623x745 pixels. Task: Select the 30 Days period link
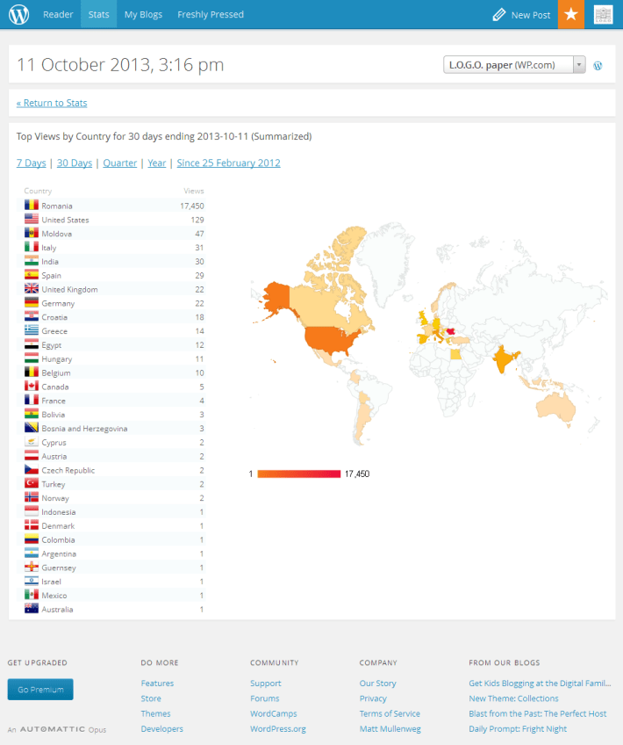(x=75, y=163)
